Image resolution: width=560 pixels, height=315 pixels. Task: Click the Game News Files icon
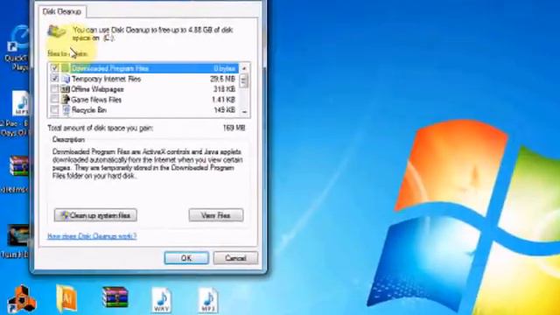tap(65, 99)
